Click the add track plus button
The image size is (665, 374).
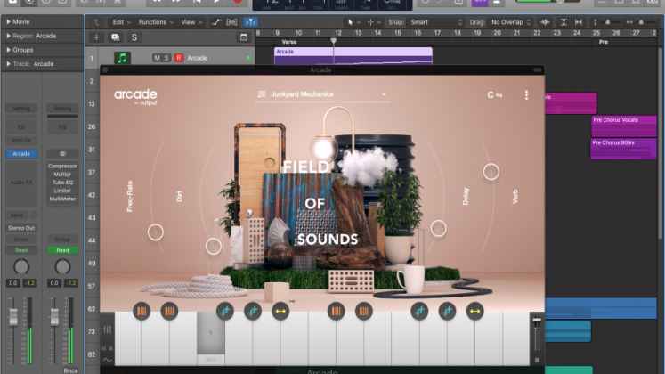[96, 37]
